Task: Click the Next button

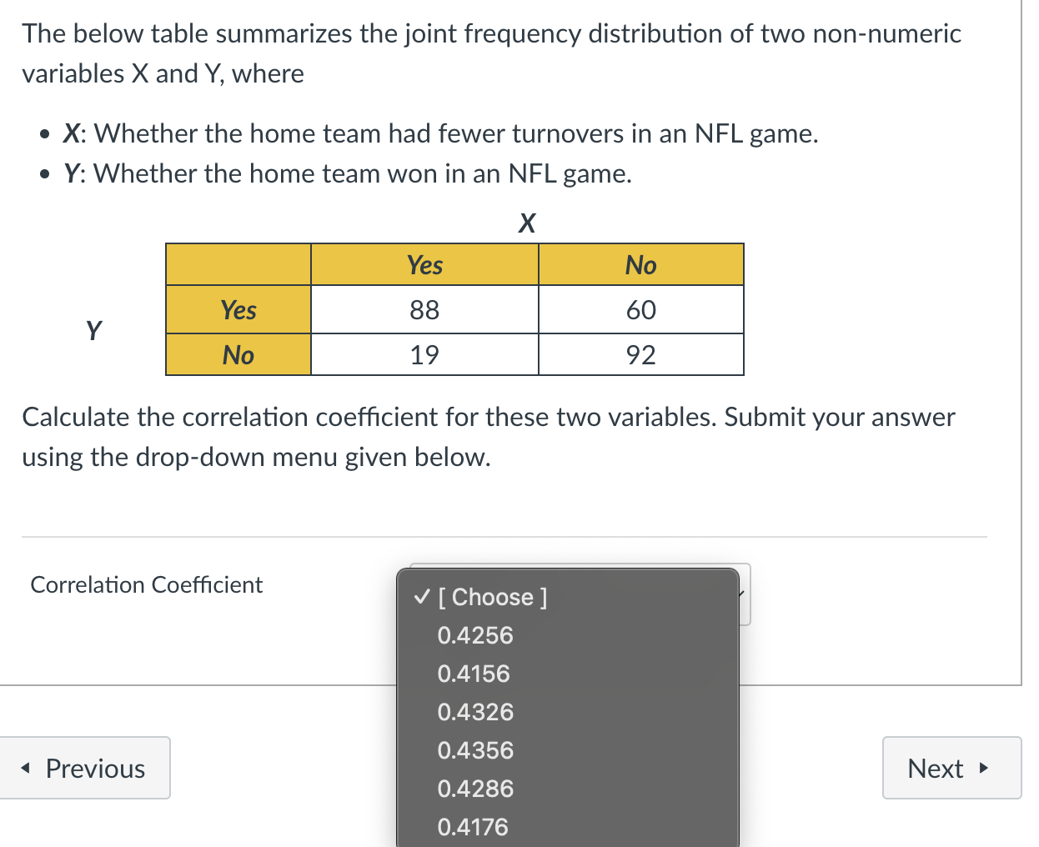Action: coord(951,768)
